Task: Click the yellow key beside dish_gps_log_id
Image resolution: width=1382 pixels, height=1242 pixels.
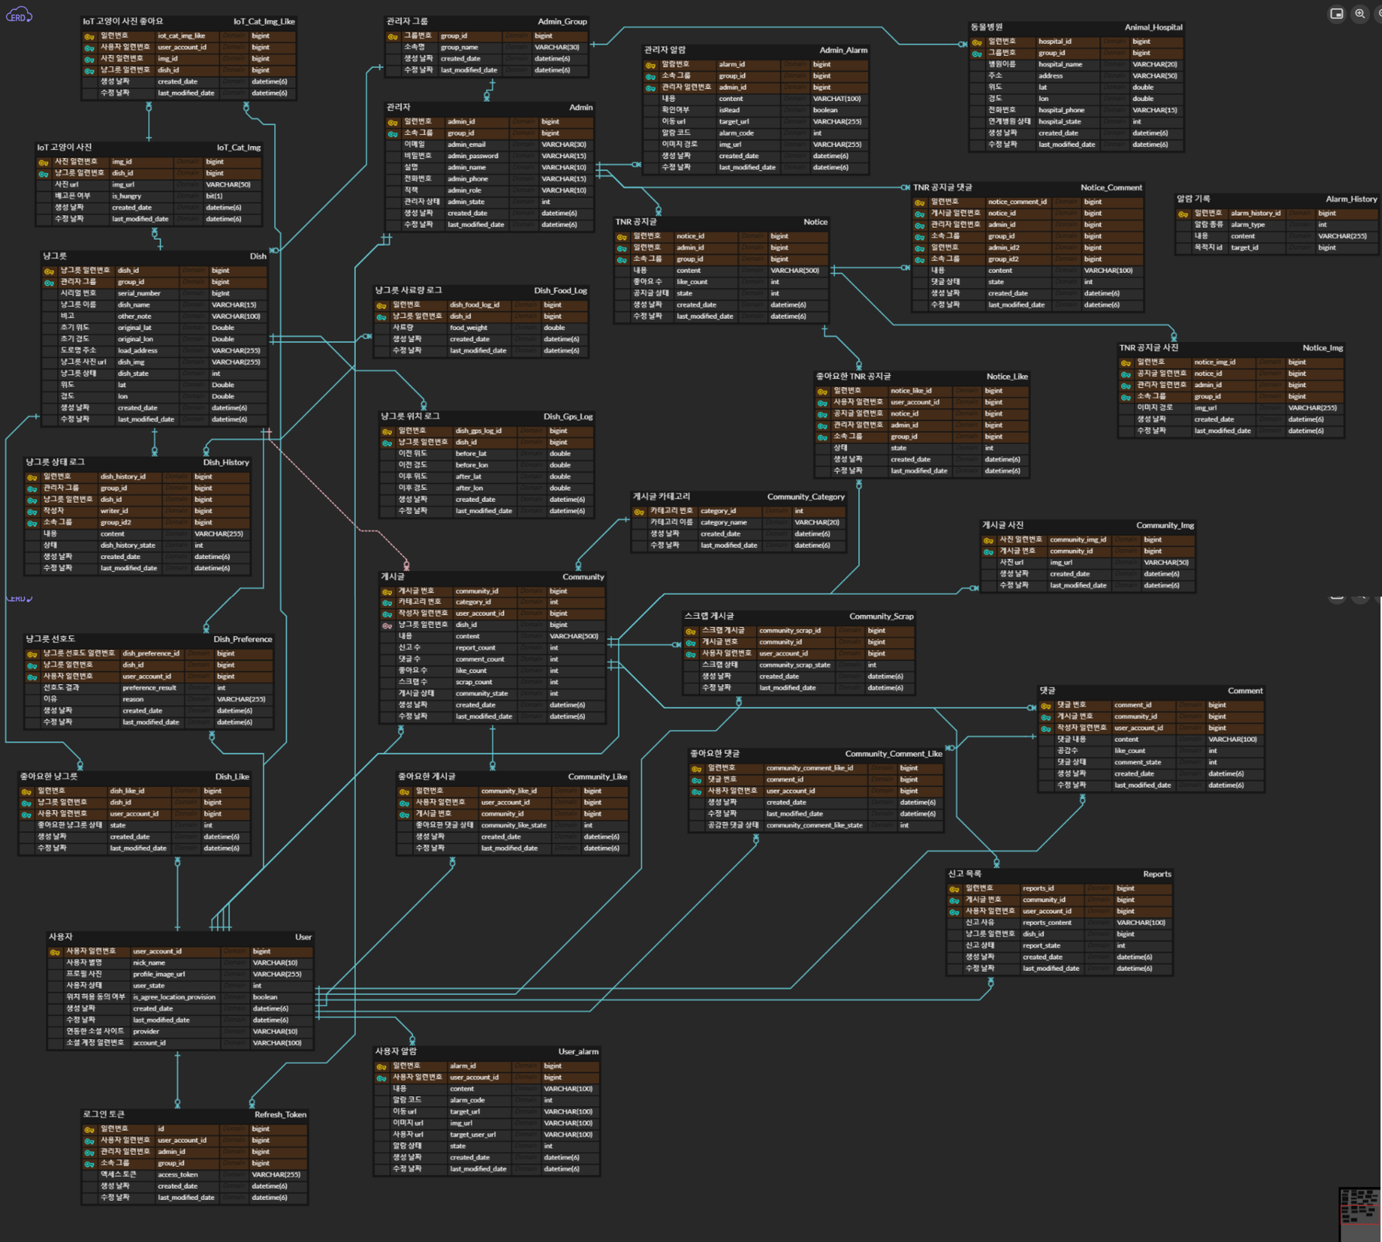Action: pyautogui.click(x=387, y=431)
